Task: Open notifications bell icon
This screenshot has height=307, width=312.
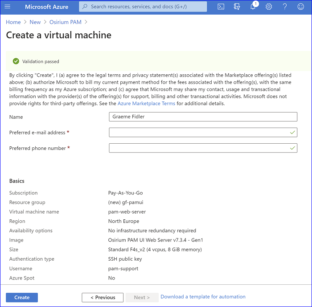Action: [253, 7]
